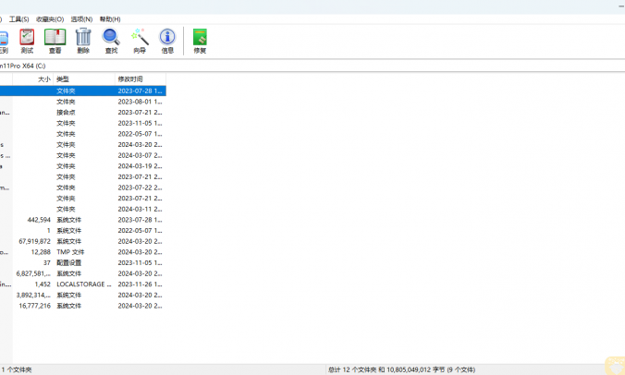Click the 测试 (Test) toolbar icon

coord(27,41)
